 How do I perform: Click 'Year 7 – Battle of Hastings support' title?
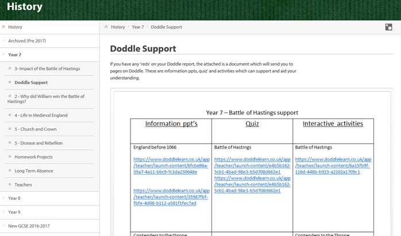(x=252, y=113)
